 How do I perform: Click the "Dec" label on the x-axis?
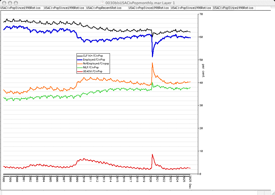point(190,186)
